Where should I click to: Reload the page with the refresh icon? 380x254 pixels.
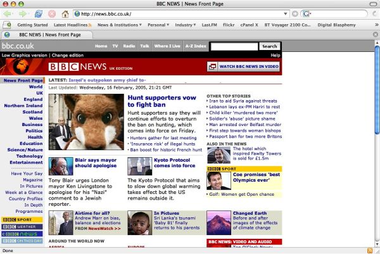click(38, 14)
